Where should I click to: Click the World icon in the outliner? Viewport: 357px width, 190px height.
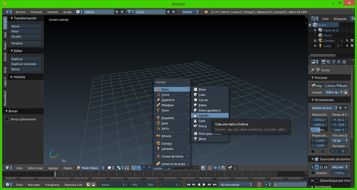point(320,35)
